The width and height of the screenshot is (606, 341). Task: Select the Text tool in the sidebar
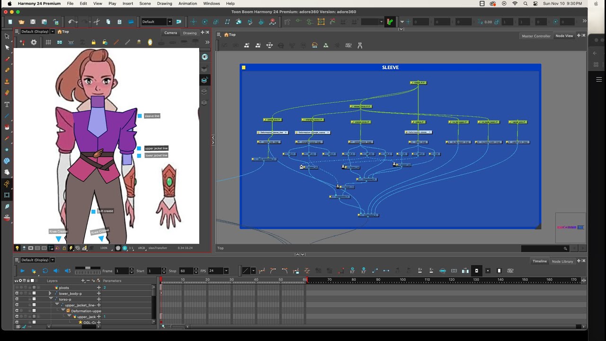point(7,104)
